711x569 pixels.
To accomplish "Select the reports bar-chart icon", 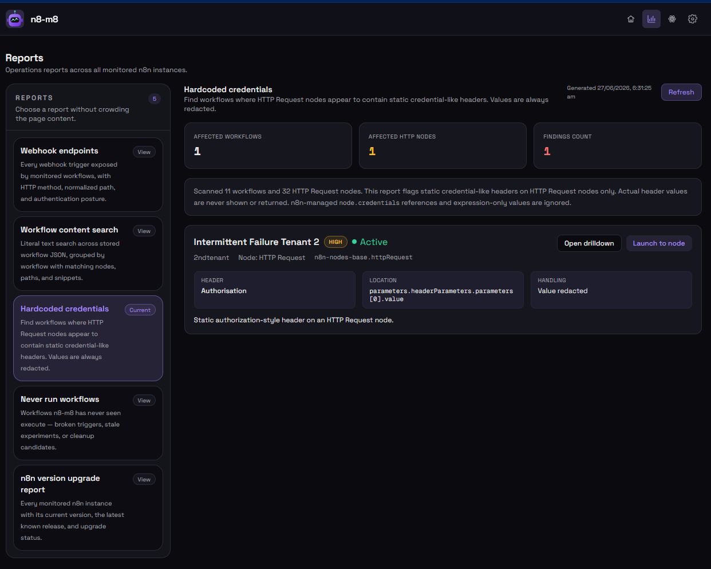I will (651, 19).
